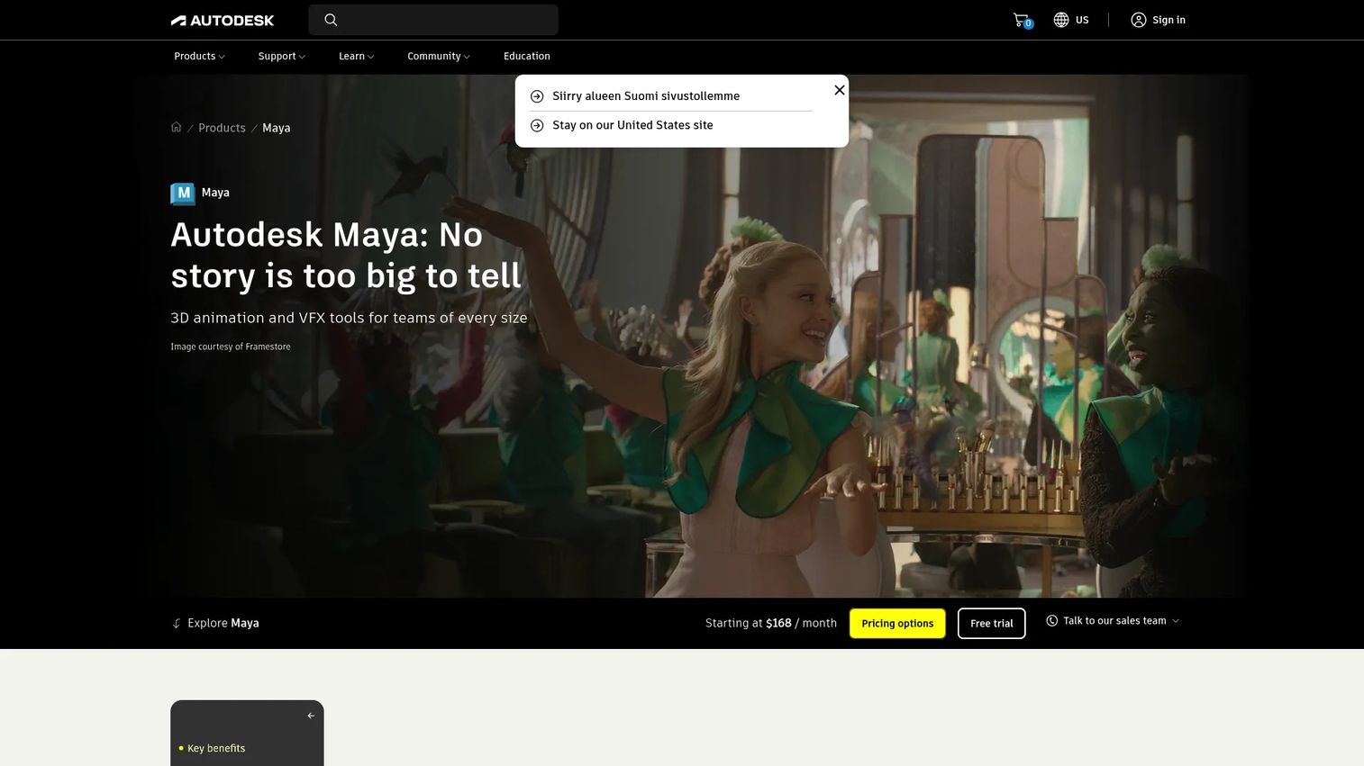The height and width of the screenshot is (766, 1364).
Task: Click the Image courtesy of Framestore text
Action: (x=231, y=347)
